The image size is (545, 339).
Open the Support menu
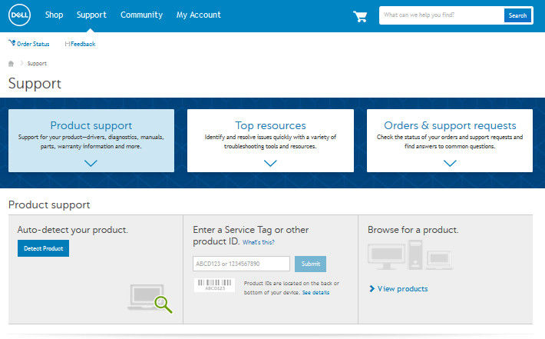click(91, 15)
